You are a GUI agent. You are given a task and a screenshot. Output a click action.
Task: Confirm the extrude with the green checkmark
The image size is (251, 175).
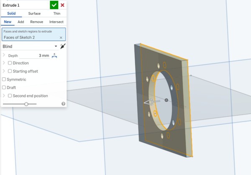tap(54, 5)
